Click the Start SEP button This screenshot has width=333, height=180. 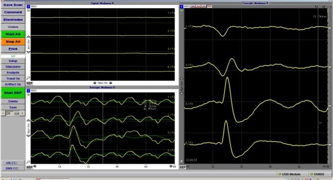[x=13, y=93]
